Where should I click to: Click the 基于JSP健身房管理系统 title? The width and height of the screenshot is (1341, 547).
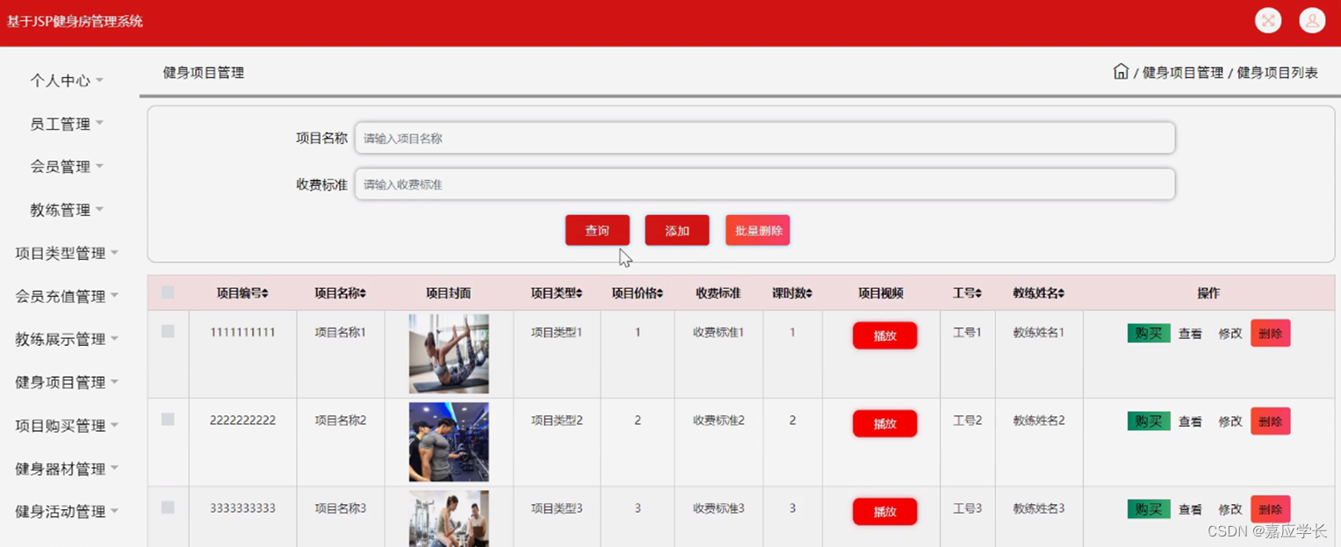click(x=75, y=21)
